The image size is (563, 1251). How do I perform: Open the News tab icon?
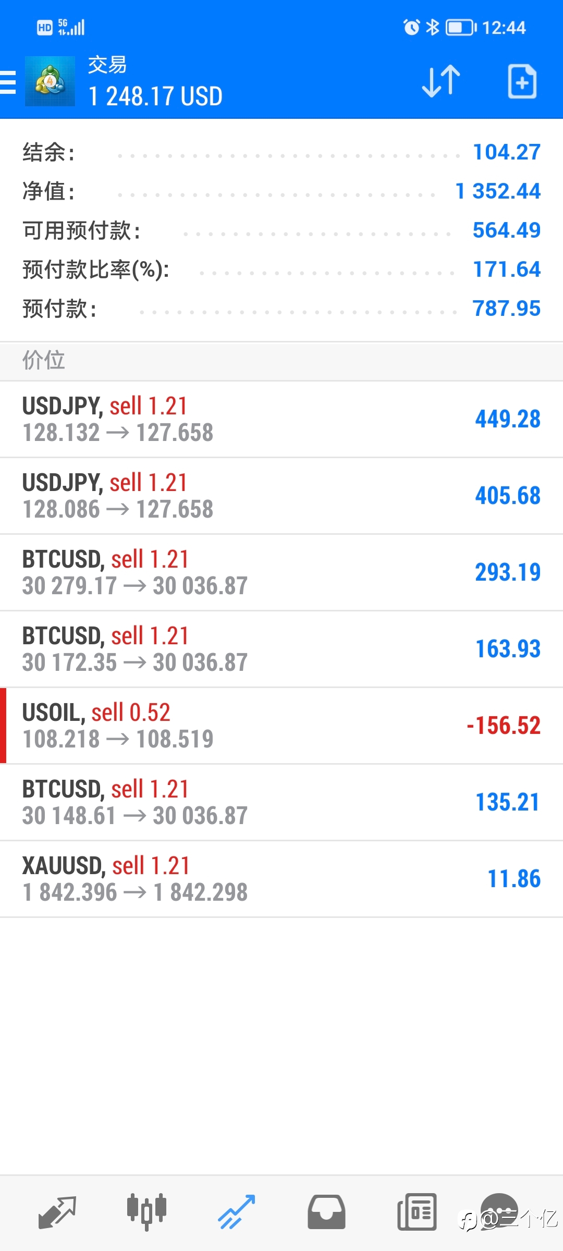(x=417, y=1212)
